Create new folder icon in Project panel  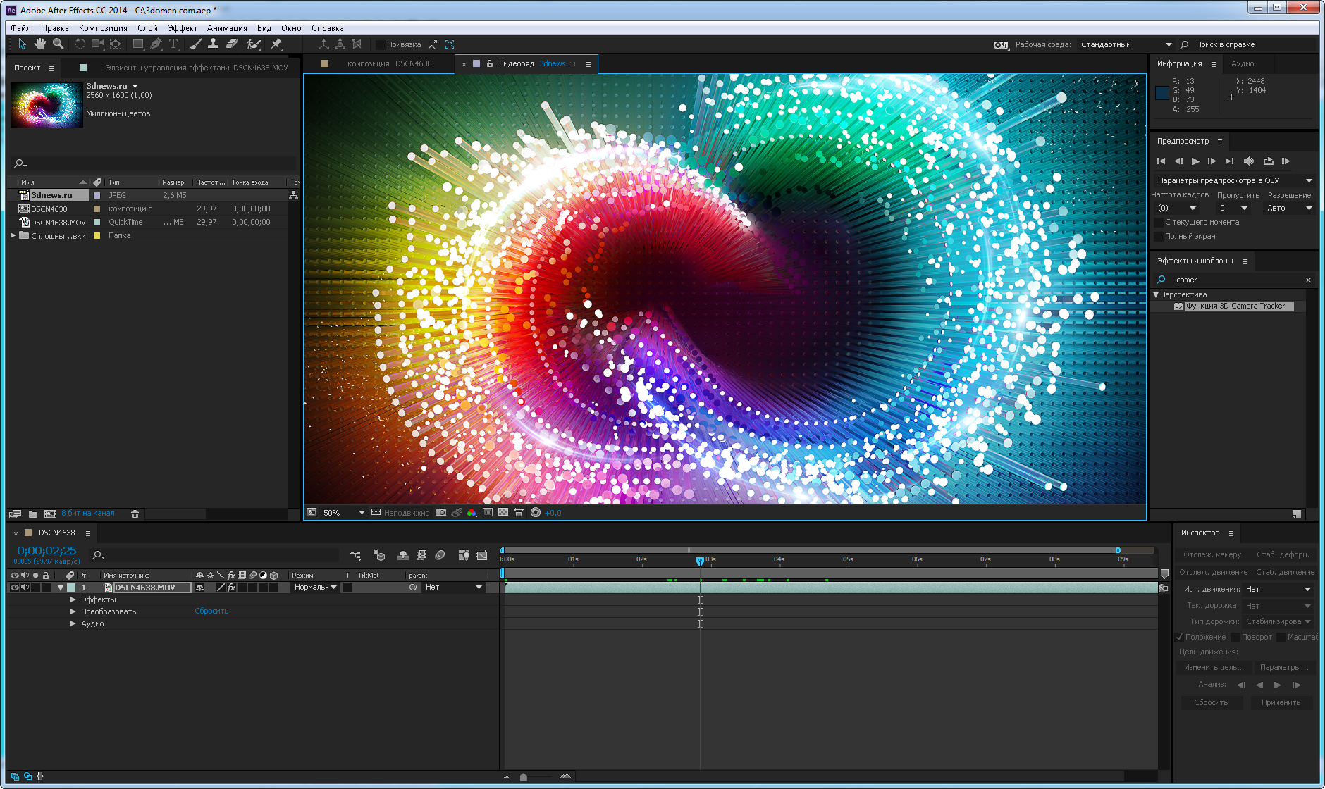coord(33,514)
